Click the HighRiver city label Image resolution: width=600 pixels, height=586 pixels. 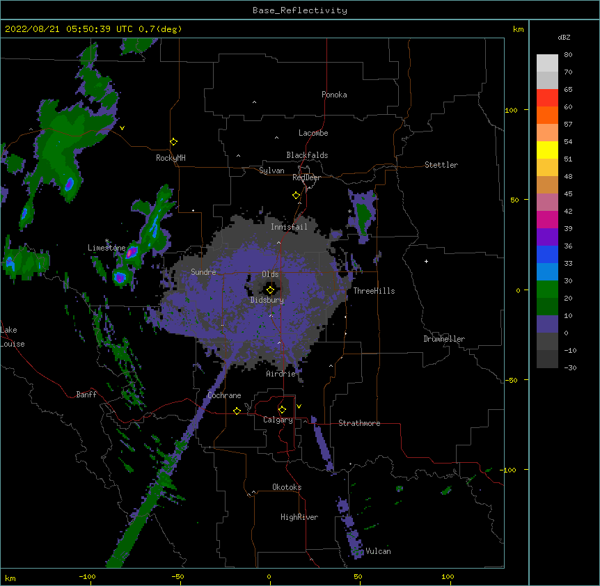pos(299,517)
